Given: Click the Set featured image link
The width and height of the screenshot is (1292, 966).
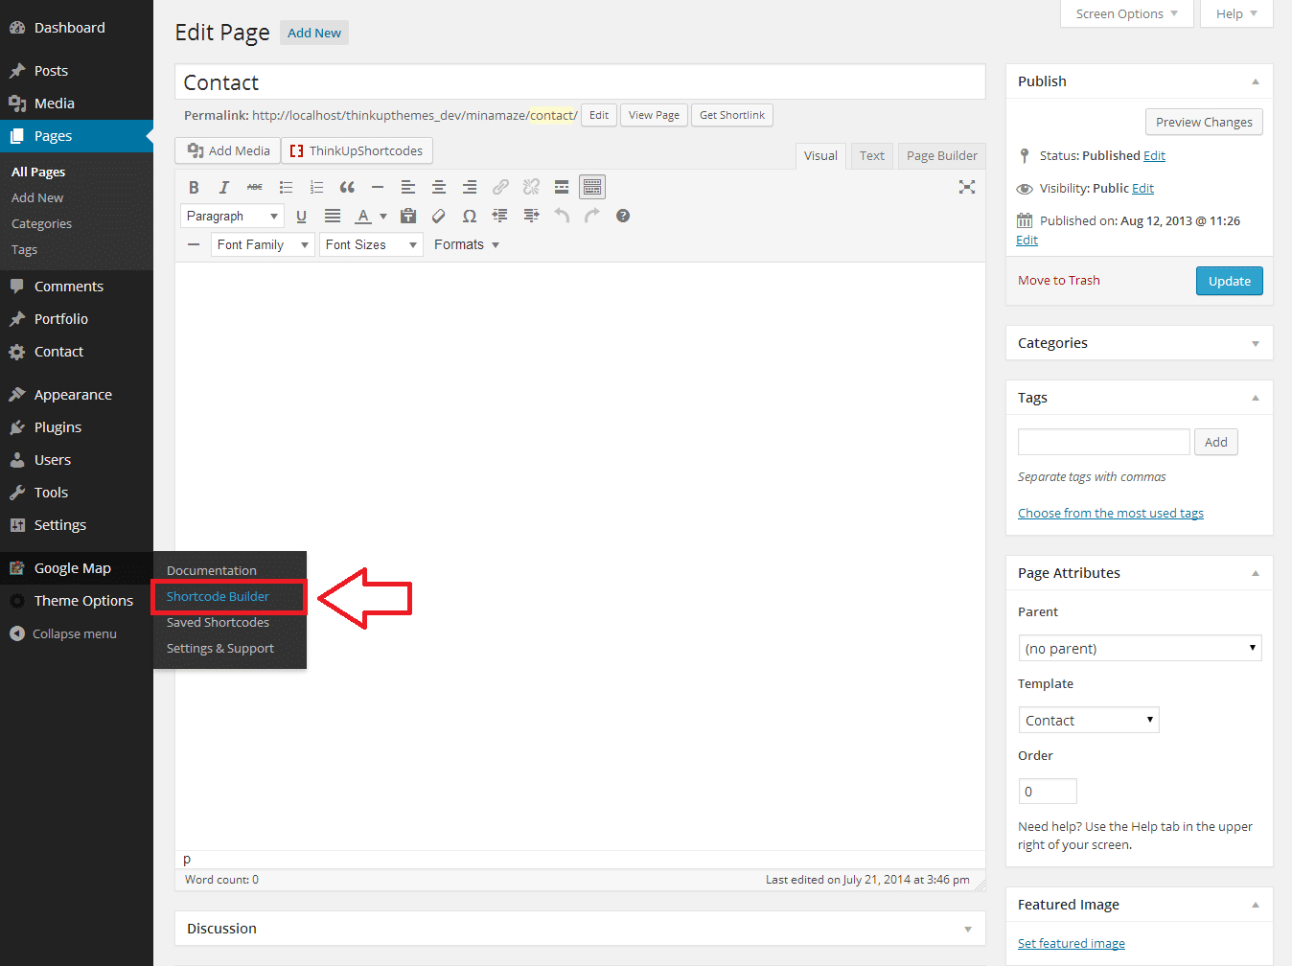Looking at the screenshot, I should pos(1071,944).
